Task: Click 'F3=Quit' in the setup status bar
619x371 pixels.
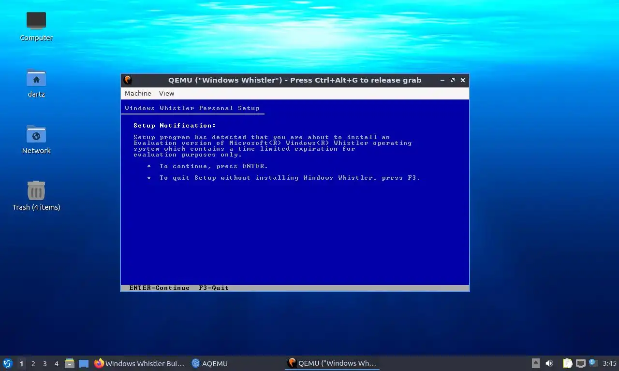Action: coord(214,288)
